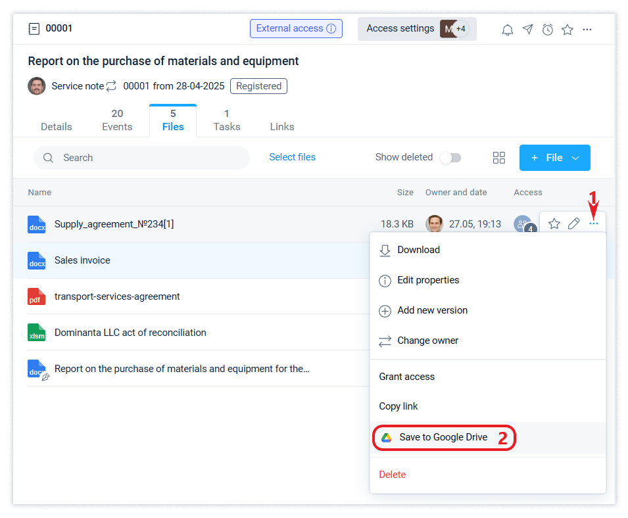The height and width of the screenshot is (518, 628).
Task: Click the alarm clock reminder icon
Action: point(548,30)
